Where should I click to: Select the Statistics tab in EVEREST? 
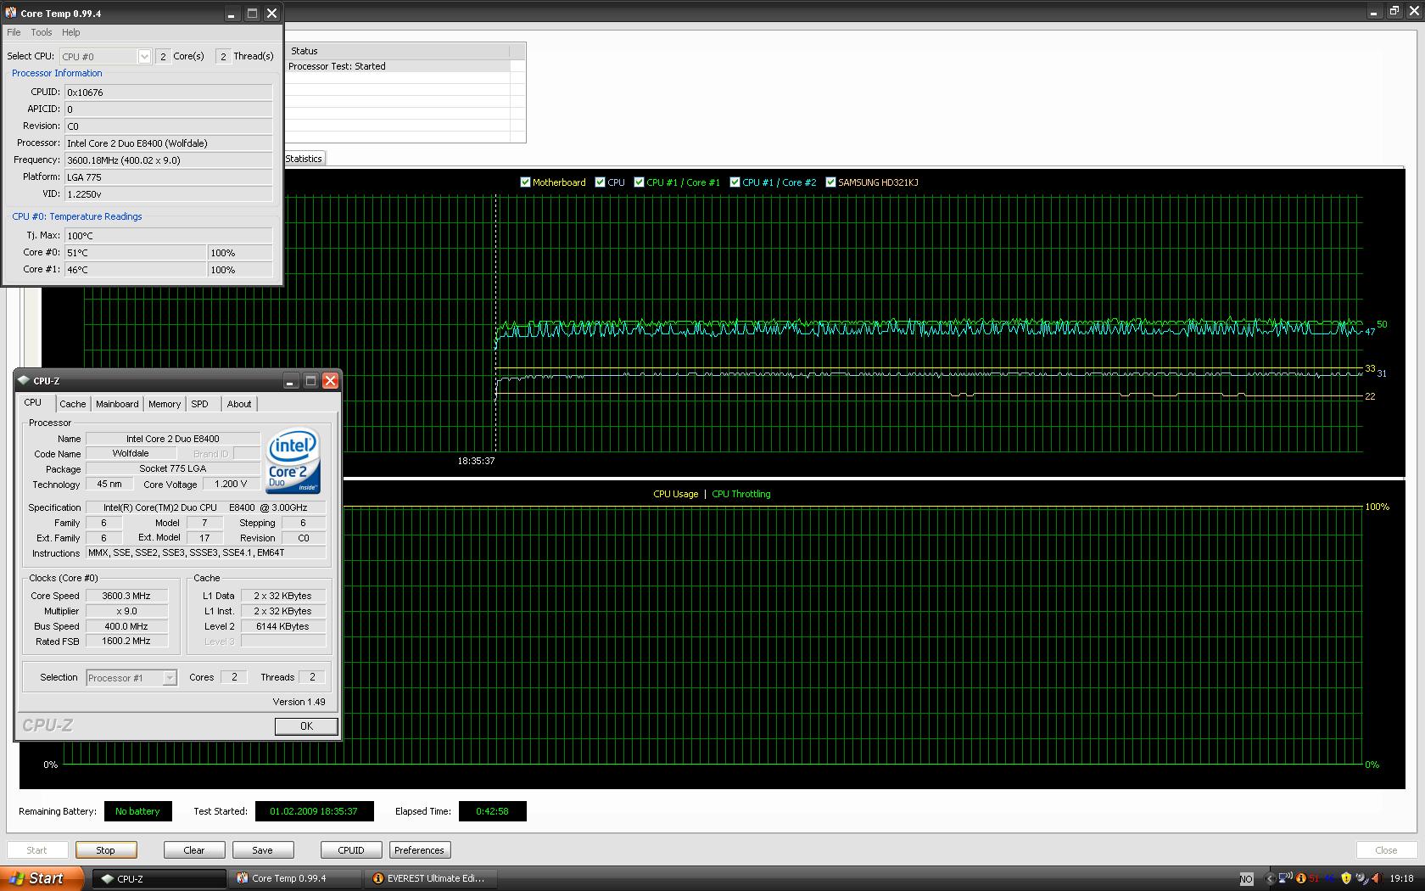coord(304,159)
